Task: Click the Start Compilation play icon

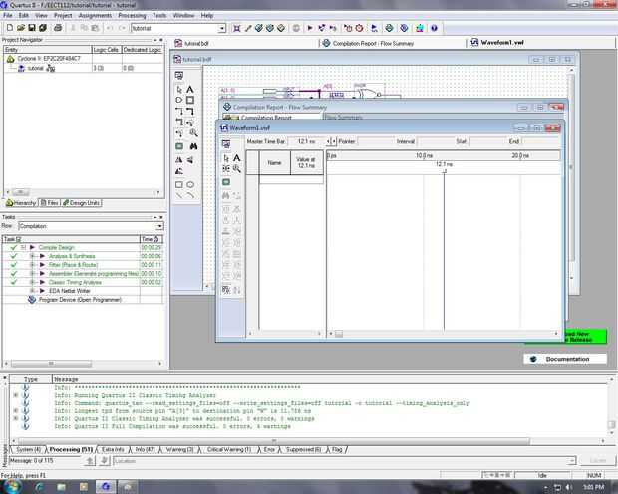Action: 310,28
